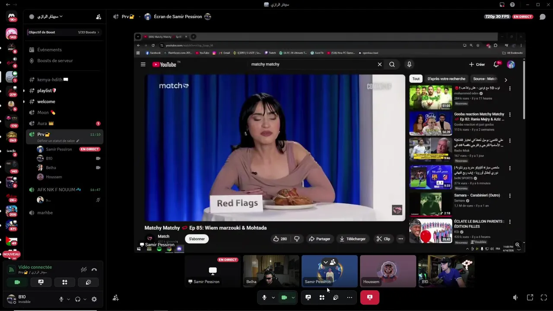Deafen headphones in user panel
Image resolution: width=553 pixels, height=311 pixels.
pos(78,299)
